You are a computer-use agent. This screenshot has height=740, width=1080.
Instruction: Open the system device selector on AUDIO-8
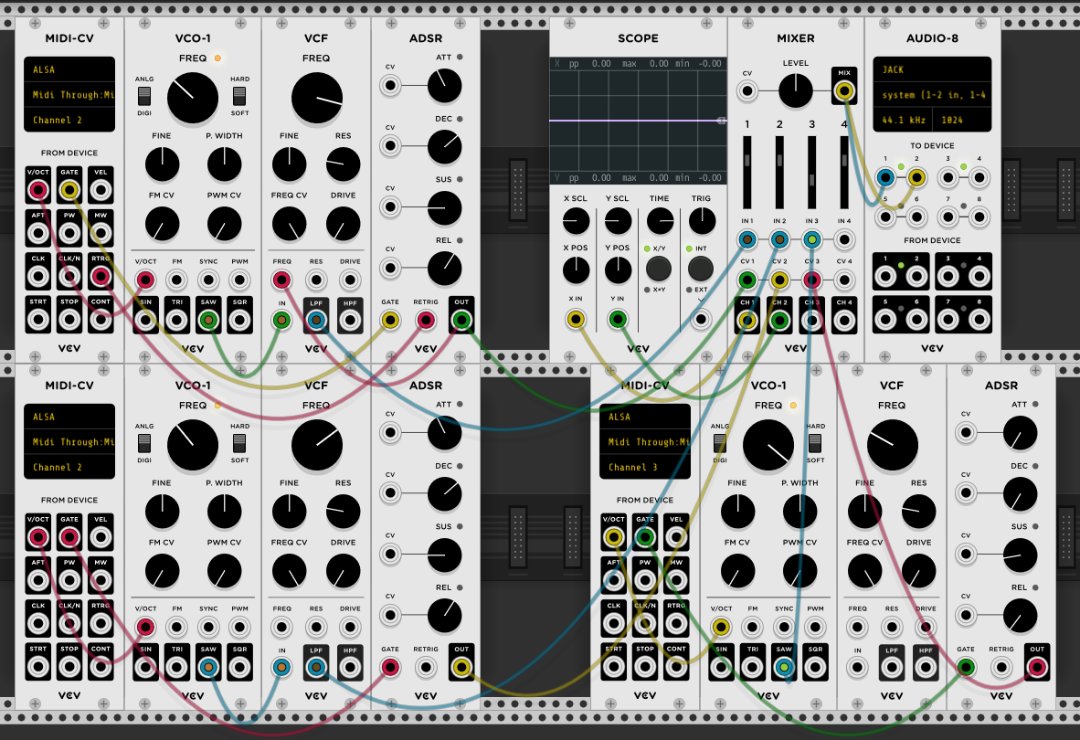click(x=932, y=94)
